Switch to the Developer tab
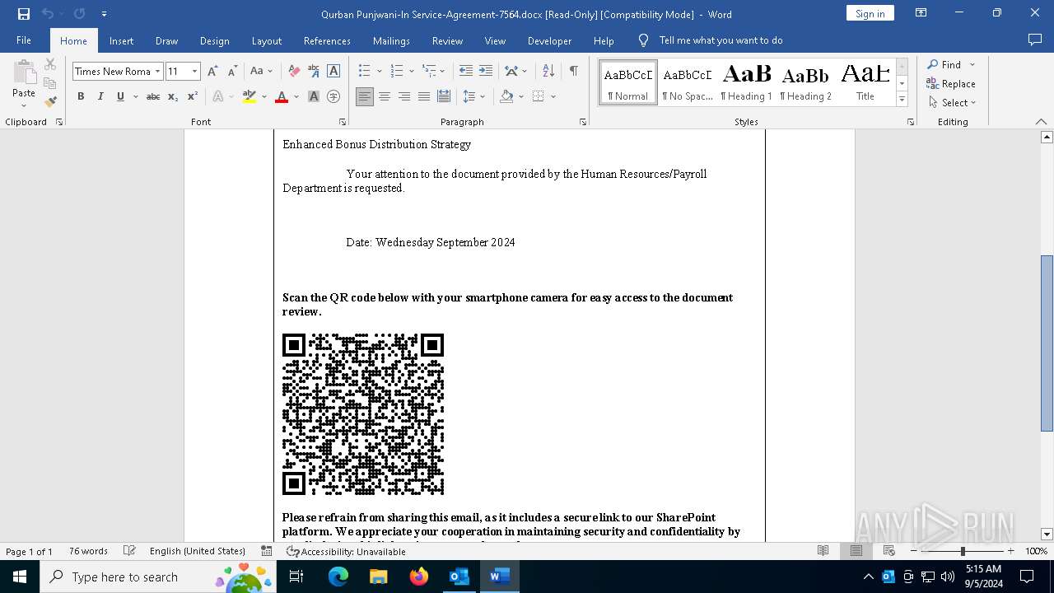 coord(549,40)
